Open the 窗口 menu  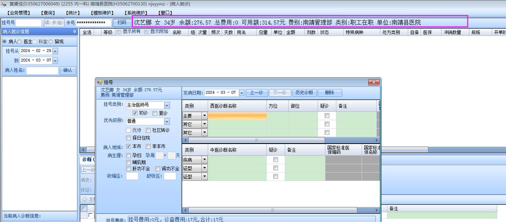[165, 13]
